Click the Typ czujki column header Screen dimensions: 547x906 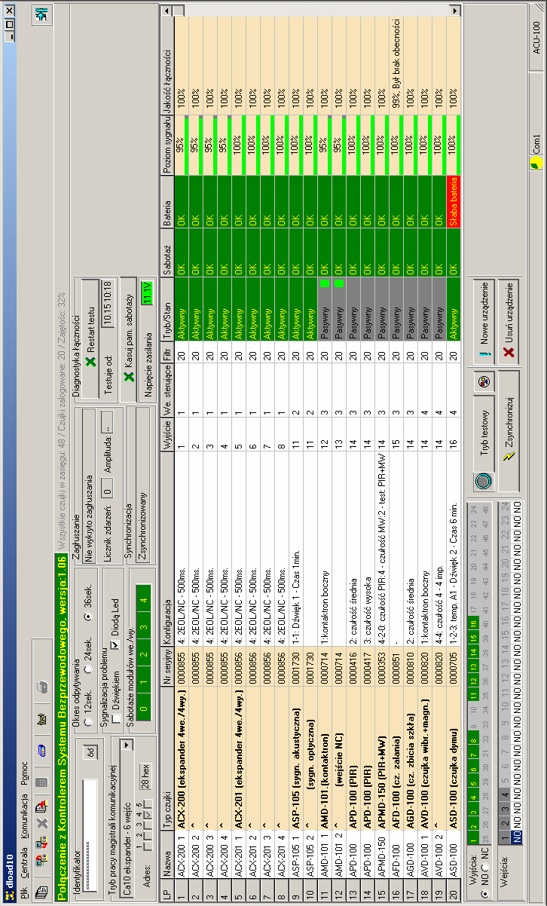167,758
